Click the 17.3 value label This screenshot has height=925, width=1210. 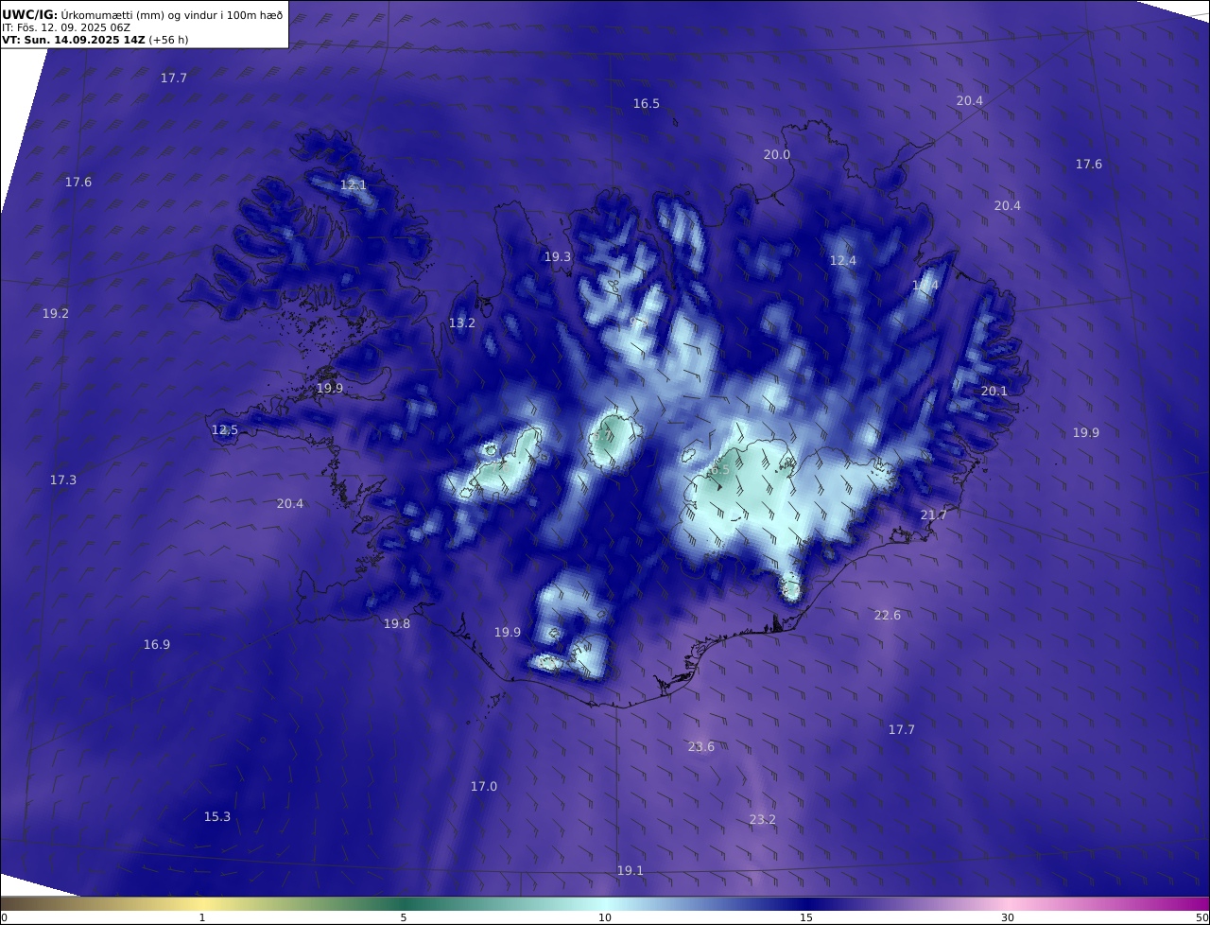point(63,480)
